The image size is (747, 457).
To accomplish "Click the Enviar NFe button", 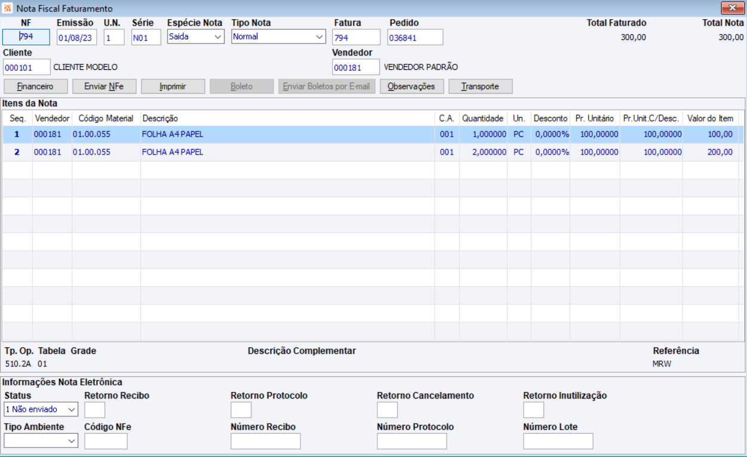I will [x=104, y=87].
